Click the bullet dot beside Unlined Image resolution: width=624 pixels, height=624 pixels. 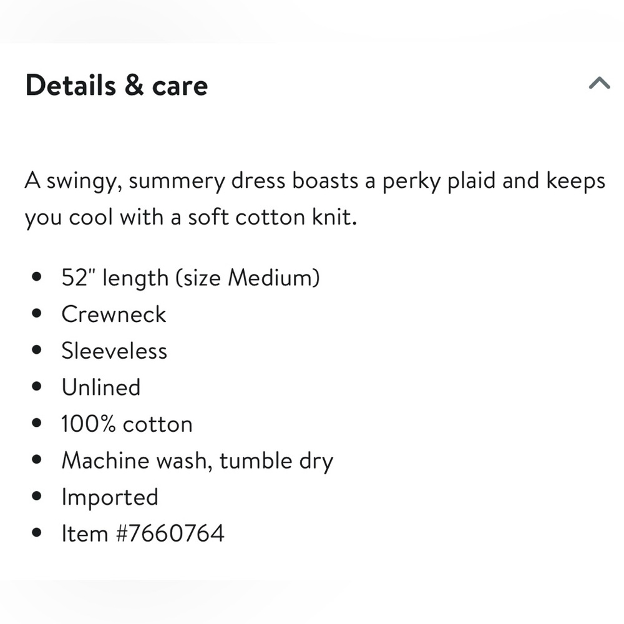[37, 386]
